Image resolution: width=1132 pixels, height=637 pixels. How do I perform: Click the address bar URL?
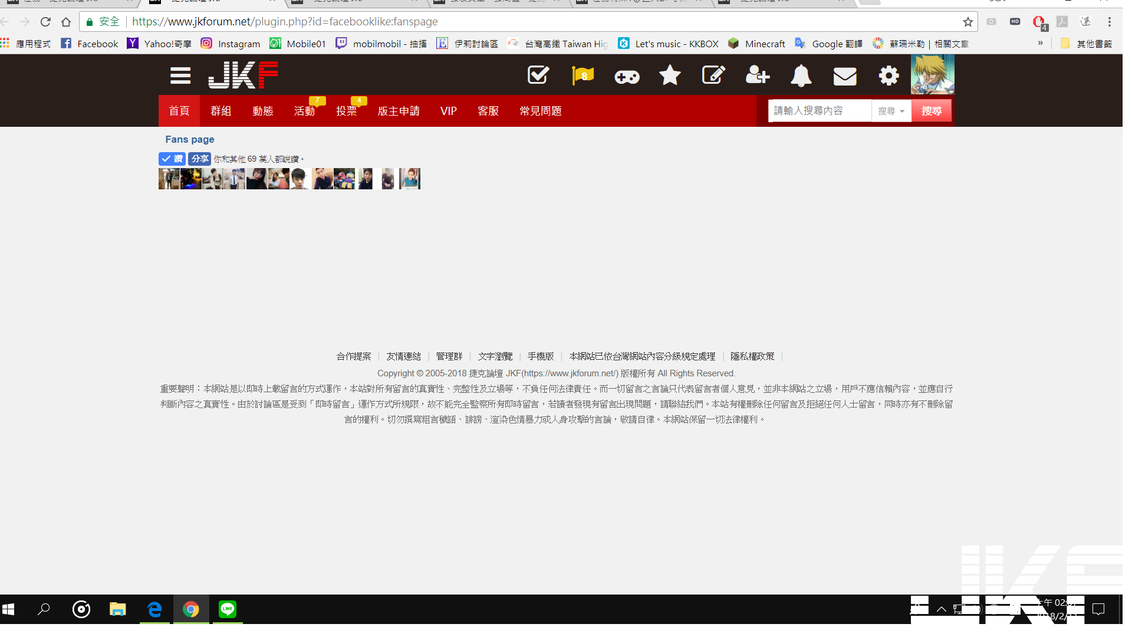[x=285, y=22]
